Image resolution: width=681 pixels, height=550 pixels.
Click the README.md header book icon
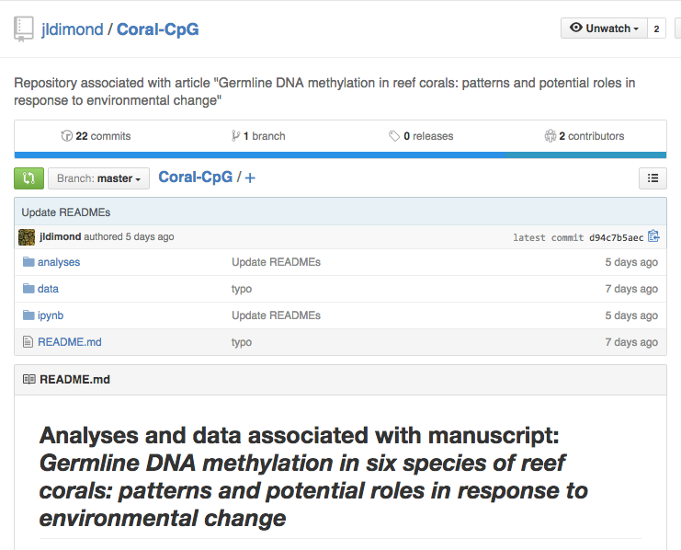point(29,379)
